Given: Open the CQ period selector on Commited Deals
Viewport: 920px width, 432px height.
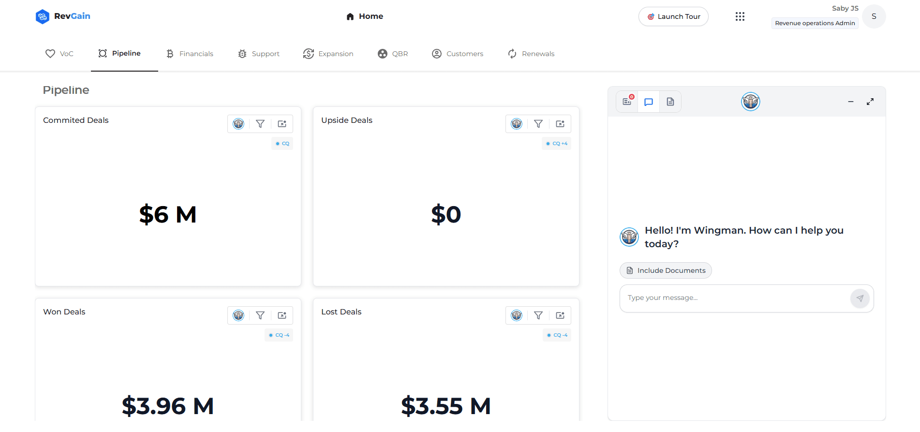Looking at the screenshot, I should (282, 144).
